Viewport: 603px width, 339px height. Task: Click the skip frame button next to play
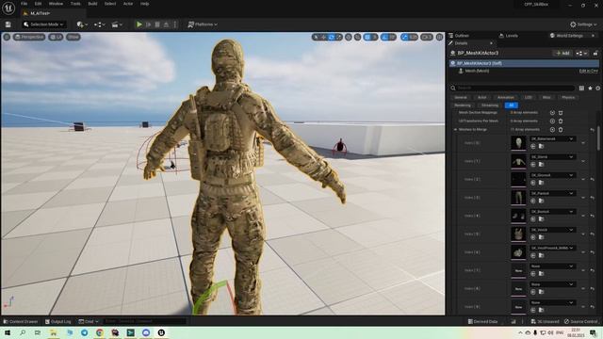point(149,24)
